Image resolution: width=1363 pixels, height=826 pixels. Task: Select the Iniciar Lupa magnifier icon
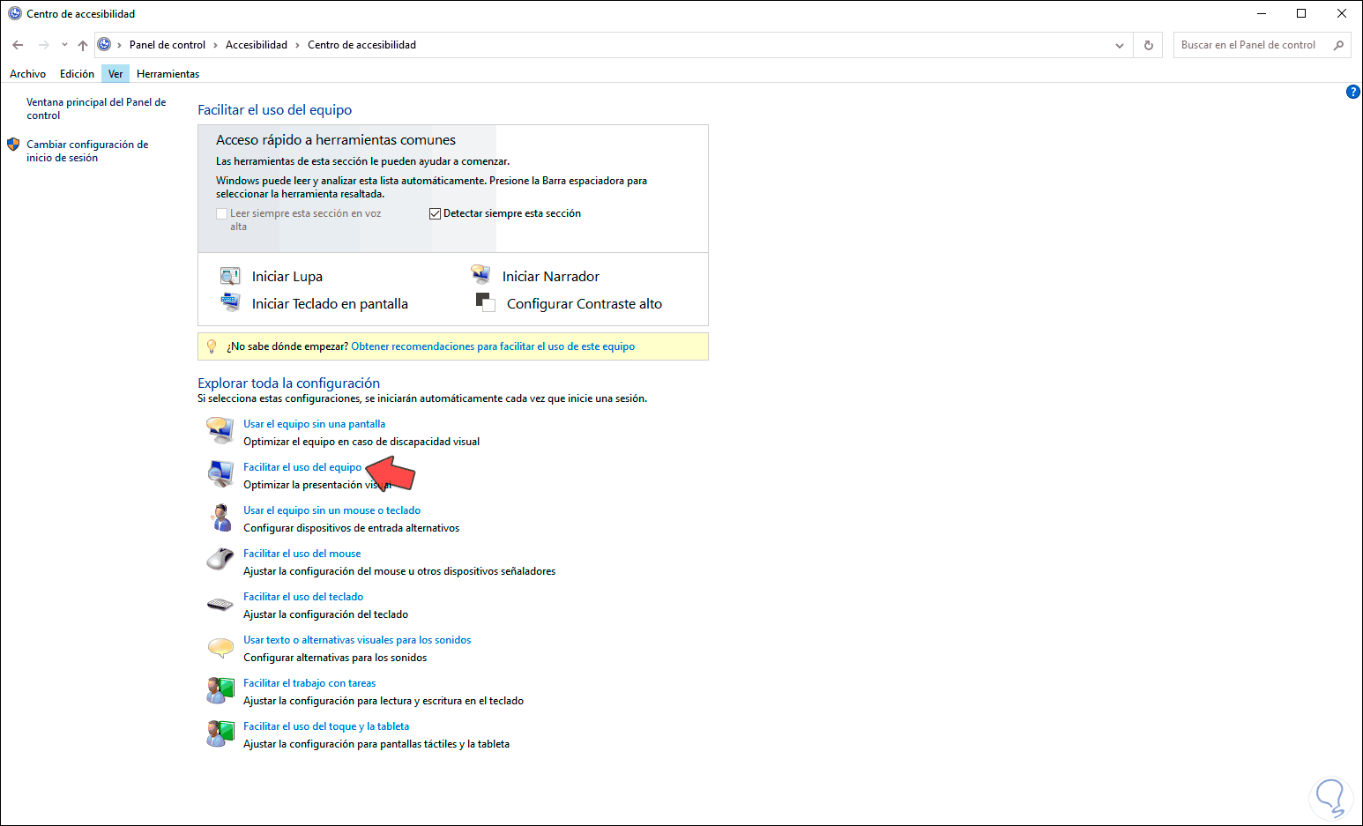click(230, 275)
